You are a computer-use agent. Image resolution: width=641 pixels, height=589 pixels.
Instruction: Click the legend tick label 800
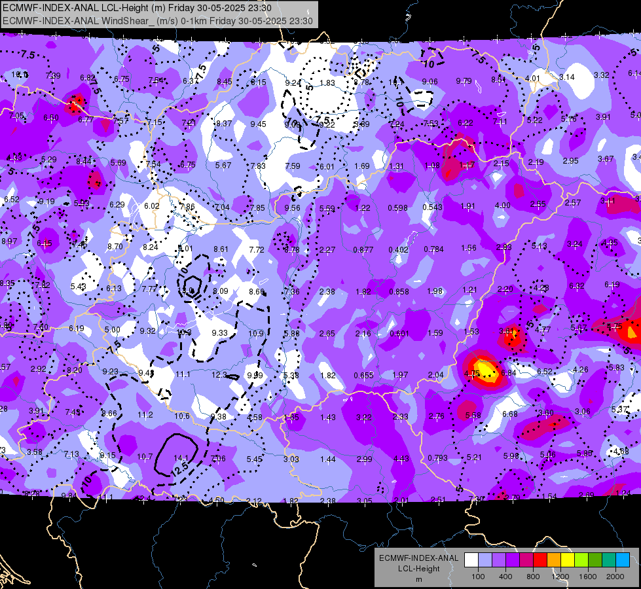(533, 577)
